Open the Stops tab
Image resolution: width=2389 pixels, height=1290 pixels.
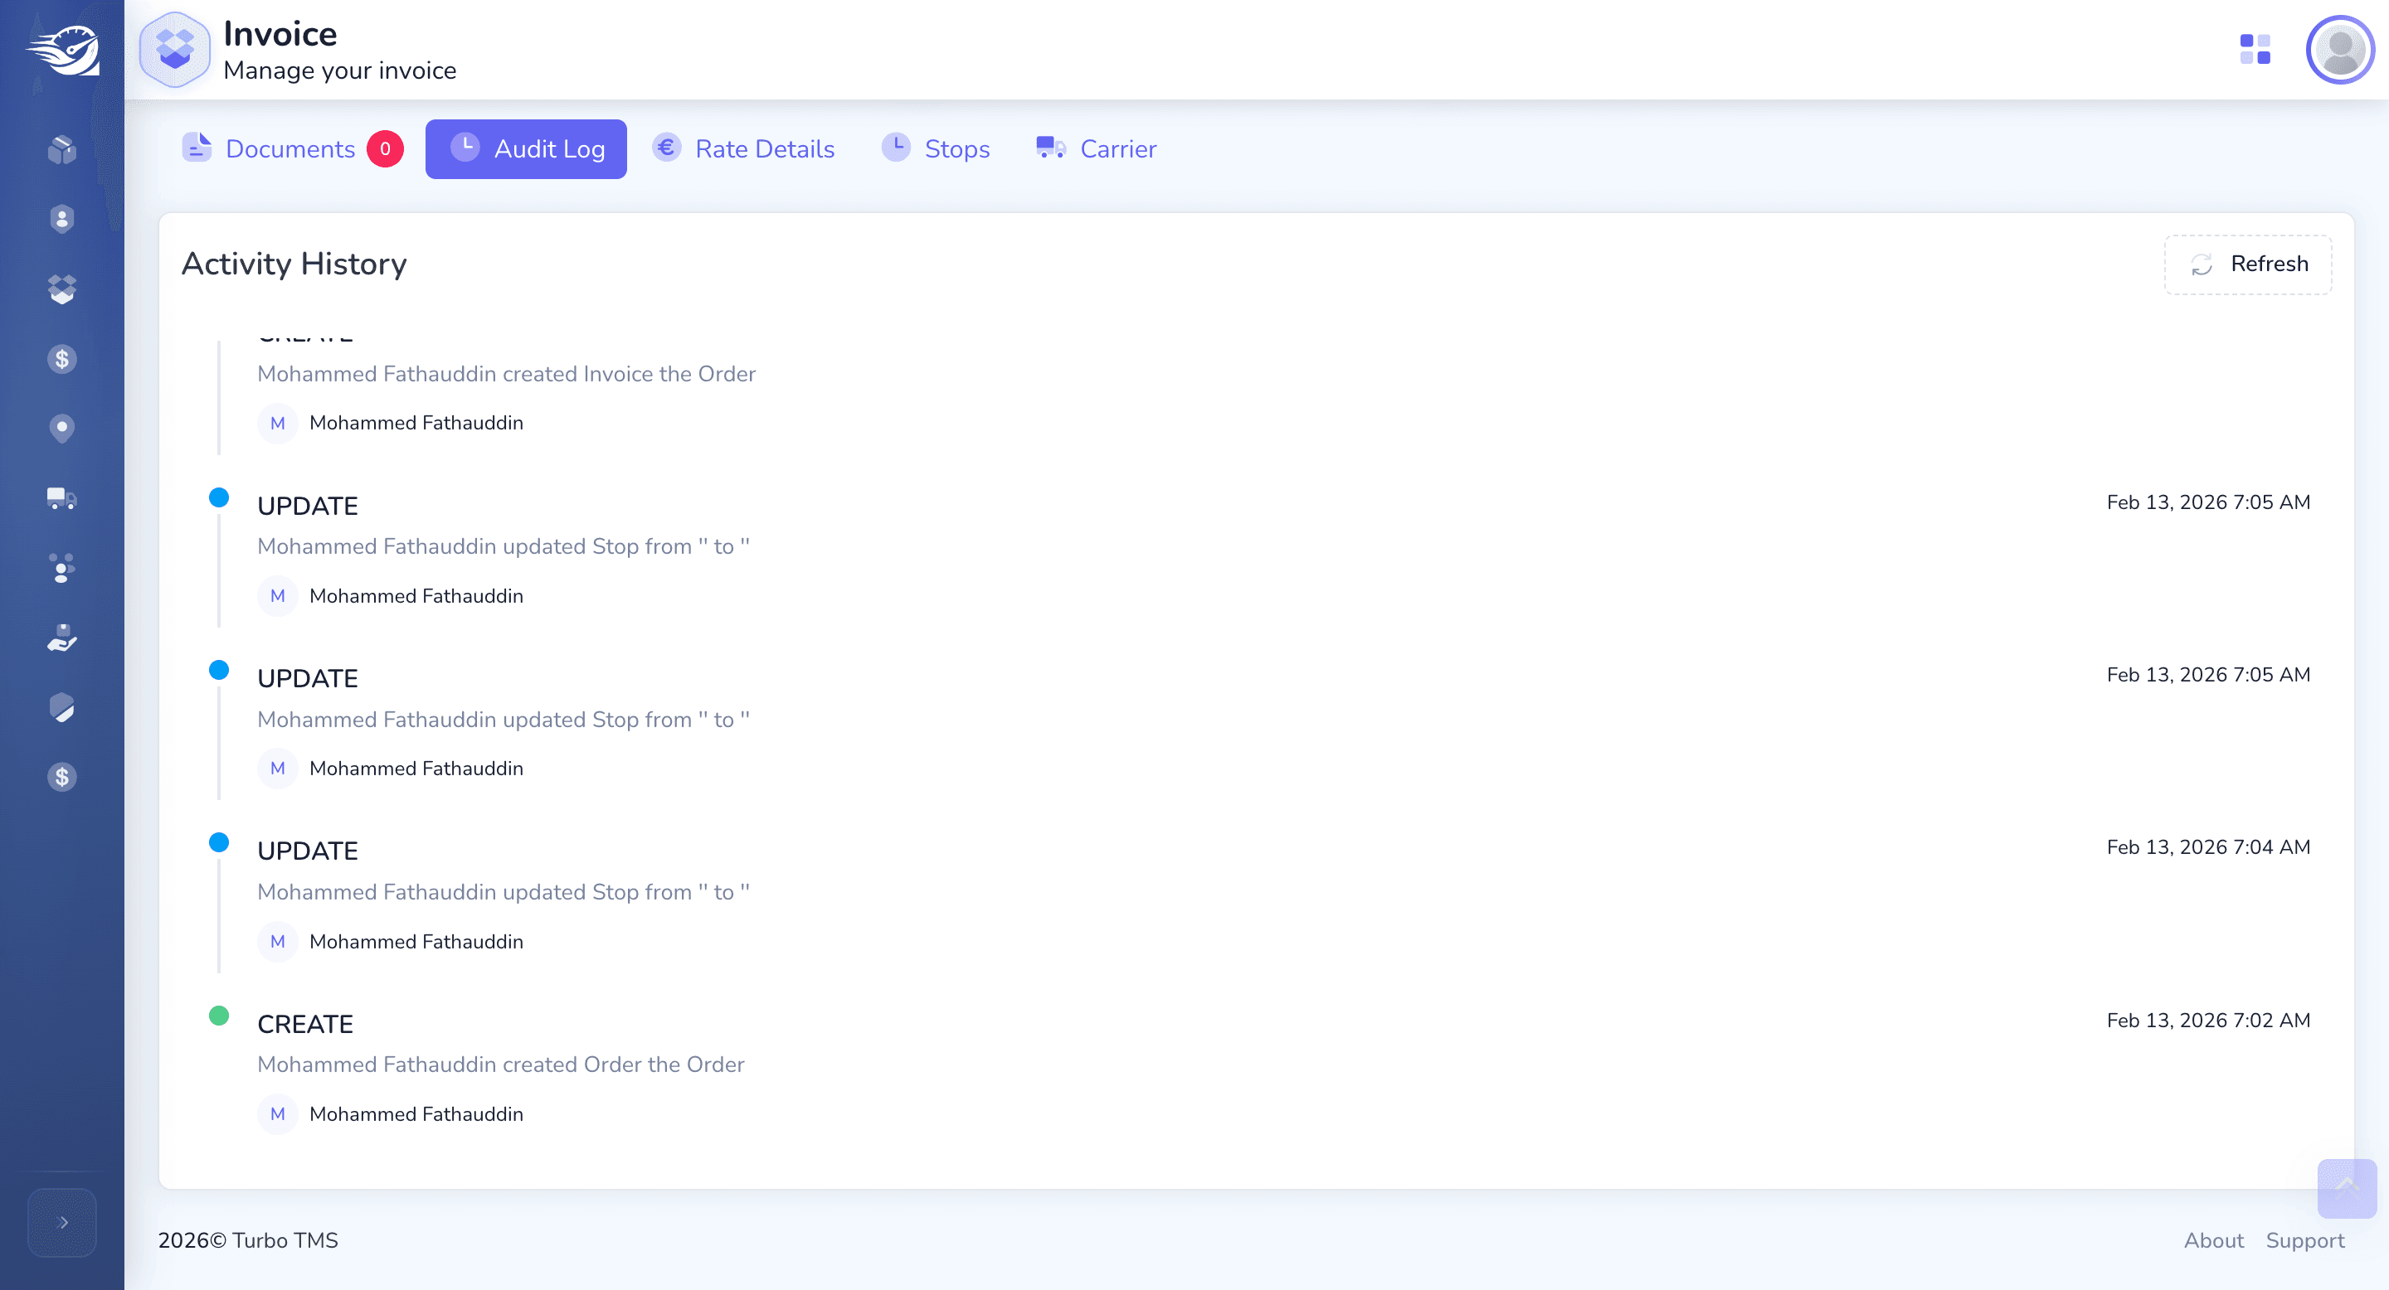tap(936, 149)
